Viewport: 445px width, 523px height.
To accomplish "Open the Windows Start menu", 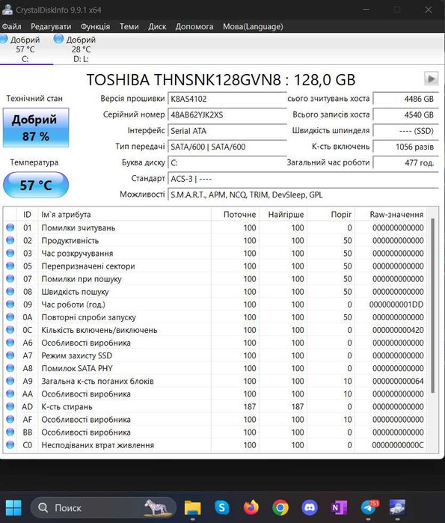I will [x=13, y=507].
